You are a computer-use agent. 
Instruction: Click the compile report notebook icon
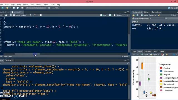tap(41, 15)
